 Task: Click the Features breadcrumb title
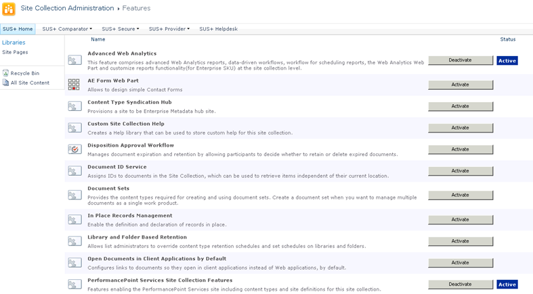tap(136, 8)
